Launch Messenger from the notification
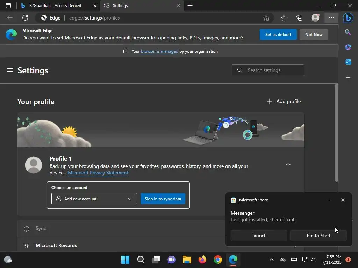This screenshot has width=358, height=268. pos(259,236)
